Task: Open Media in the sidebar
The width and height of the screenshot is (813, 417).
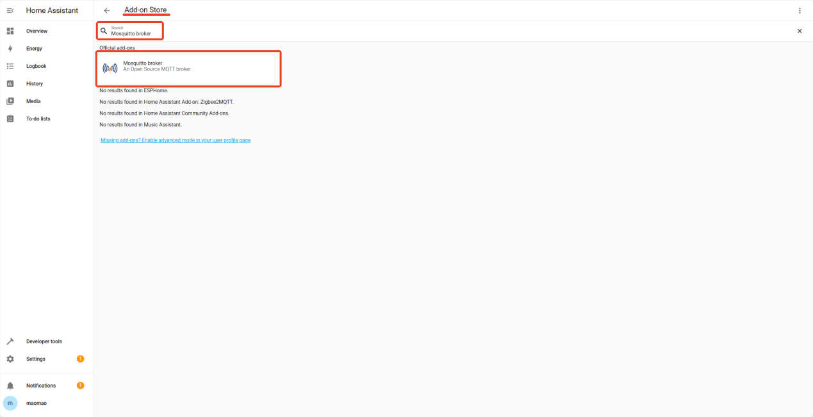Action: tap(47, 101)
